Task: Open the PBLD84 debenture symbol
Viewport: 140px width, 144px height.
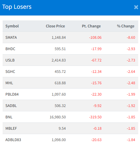Action: 12,94
